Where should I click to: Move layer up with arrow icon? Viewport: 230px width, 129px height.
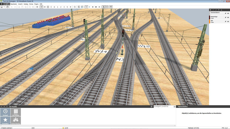(219, 10)
